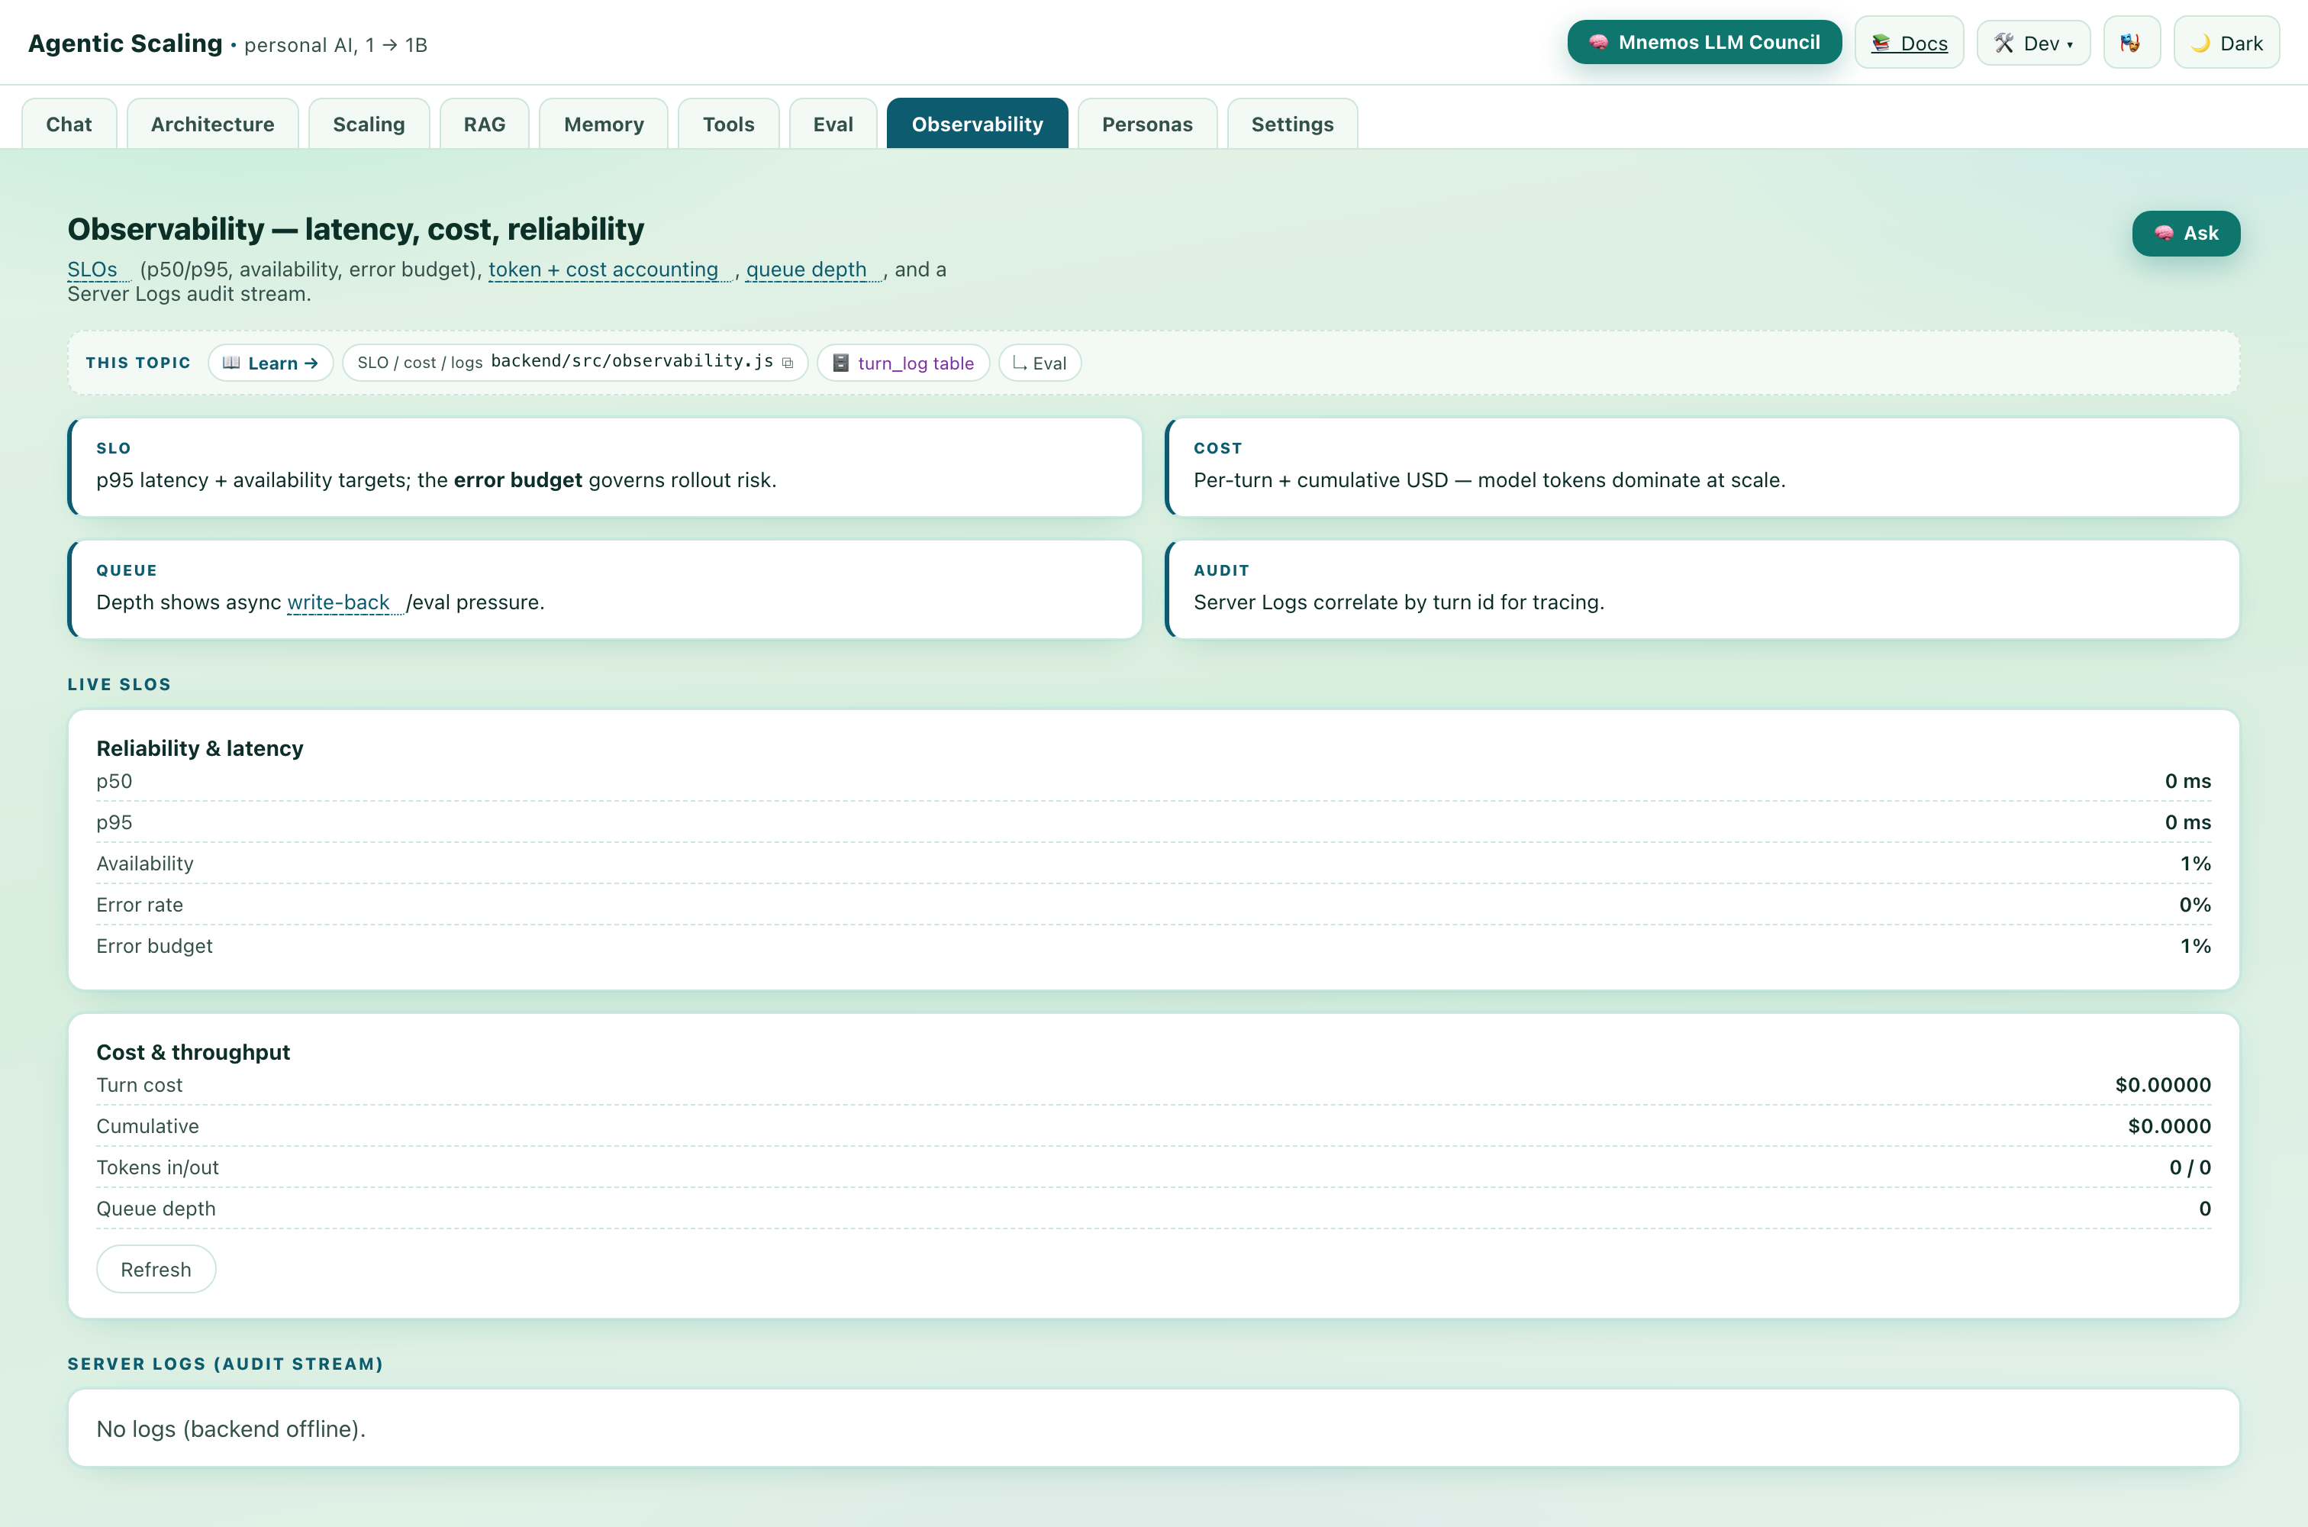Screen dimensions: 2308x1527
Task: Click the AUDIT info card
Action: click(x=1703, y=589)
